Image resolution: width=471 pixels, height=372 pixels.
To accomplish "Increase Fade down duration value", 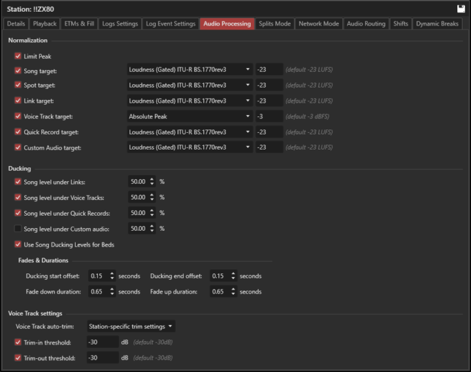I will (112, 289).
